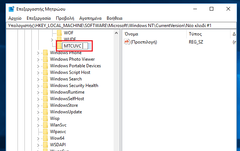Image resolution: width=240 pixels, height=151 pixels.
Task: Open the Αγαπημένα menu
Action: (90, 18)
